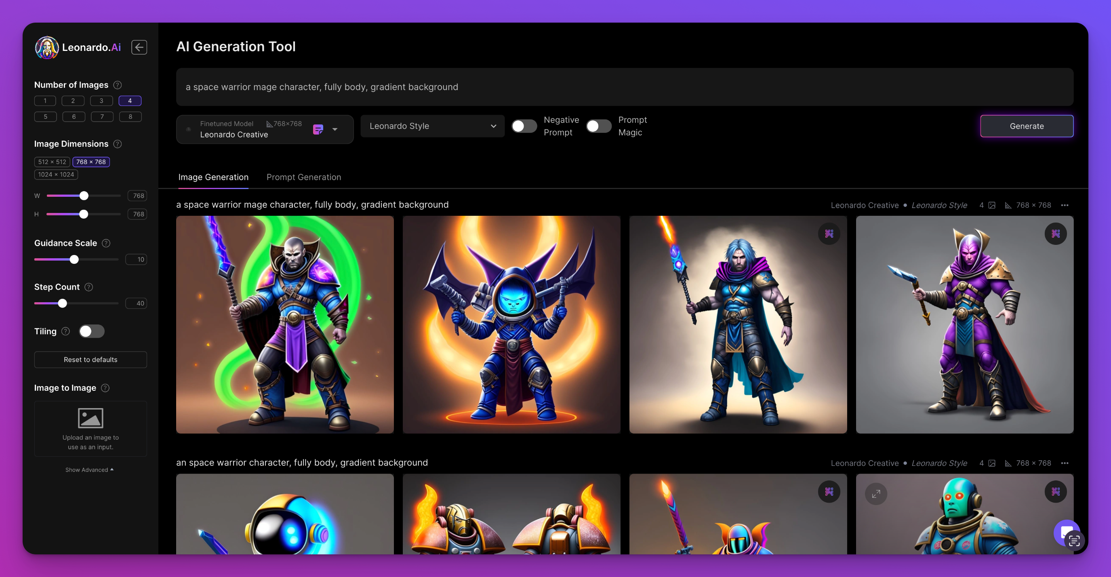This screenshot has height=577, width=1111.
Task: Click the Upload an image input area
Action: (90, 429)
